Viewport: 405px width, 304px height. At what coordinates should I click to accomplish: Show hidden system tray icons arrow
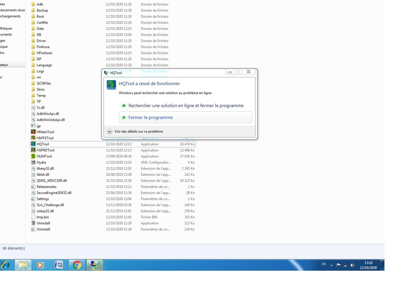(x=332, y=265)
